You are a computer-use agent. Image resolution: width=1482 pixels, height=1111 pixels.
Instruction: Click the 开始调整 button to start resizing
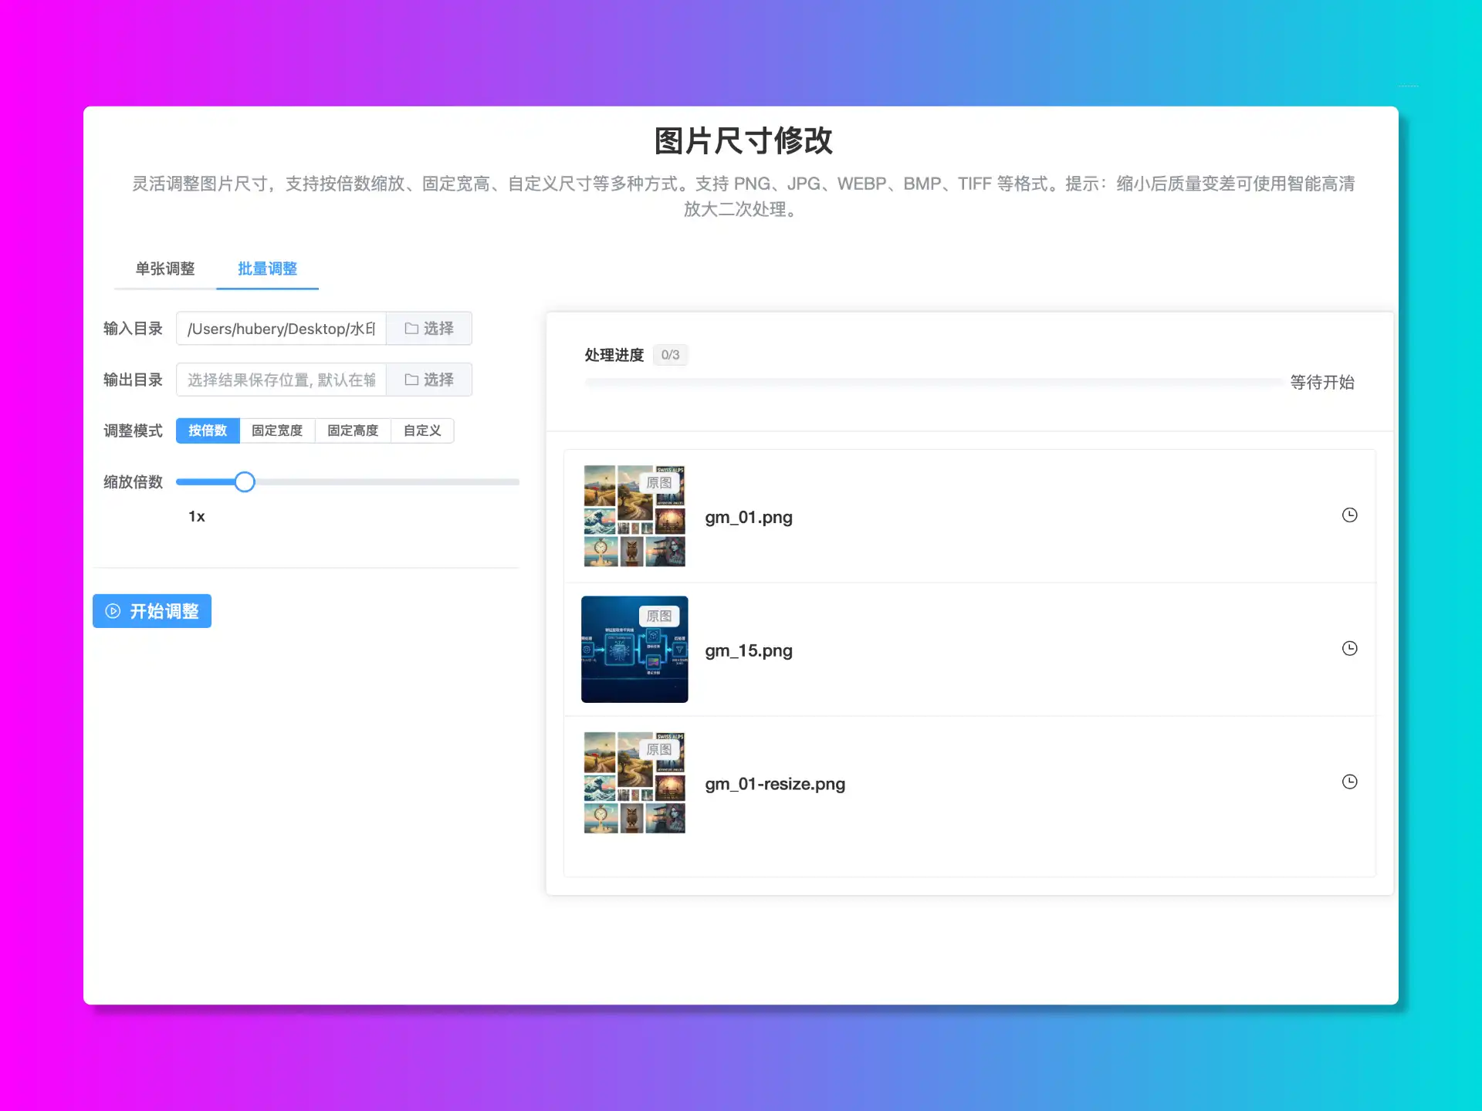coord(151,610)
